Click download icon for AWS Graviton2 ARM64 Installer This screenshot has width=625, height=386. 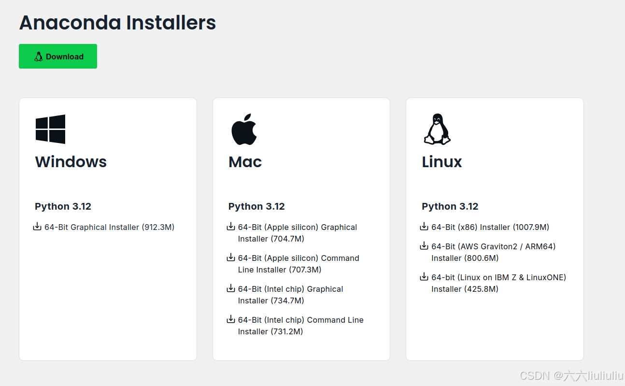(424, 245)
